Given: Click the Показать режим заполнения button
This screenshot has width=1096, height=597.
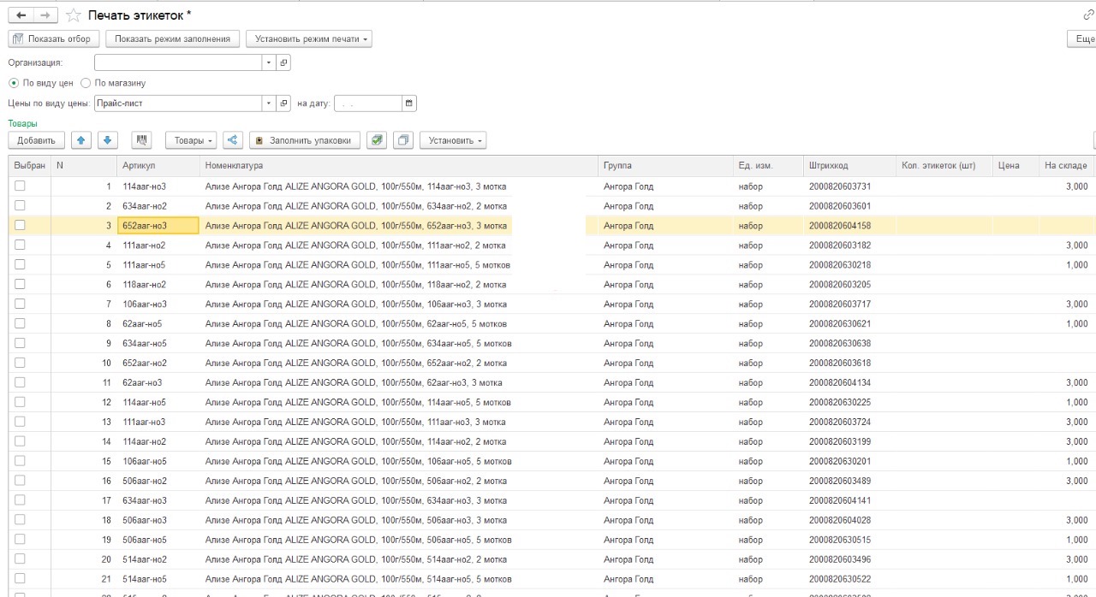Looking at the screenshot, I should [172, 38].
